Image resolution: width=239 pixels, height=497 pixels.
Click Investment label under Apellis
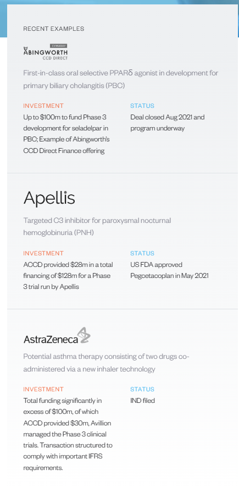coord(43,253)
